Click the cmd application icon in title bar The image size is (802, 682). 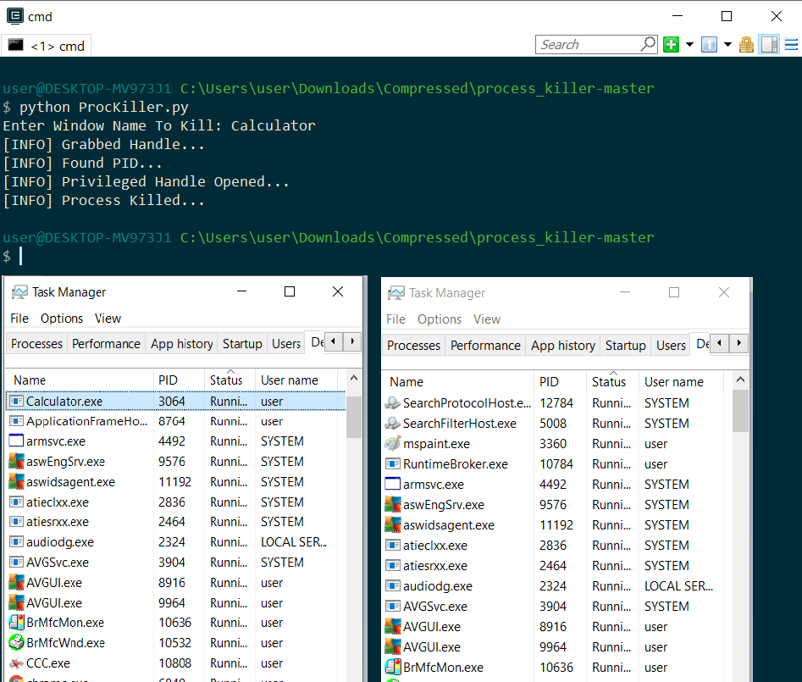point(15,16)
